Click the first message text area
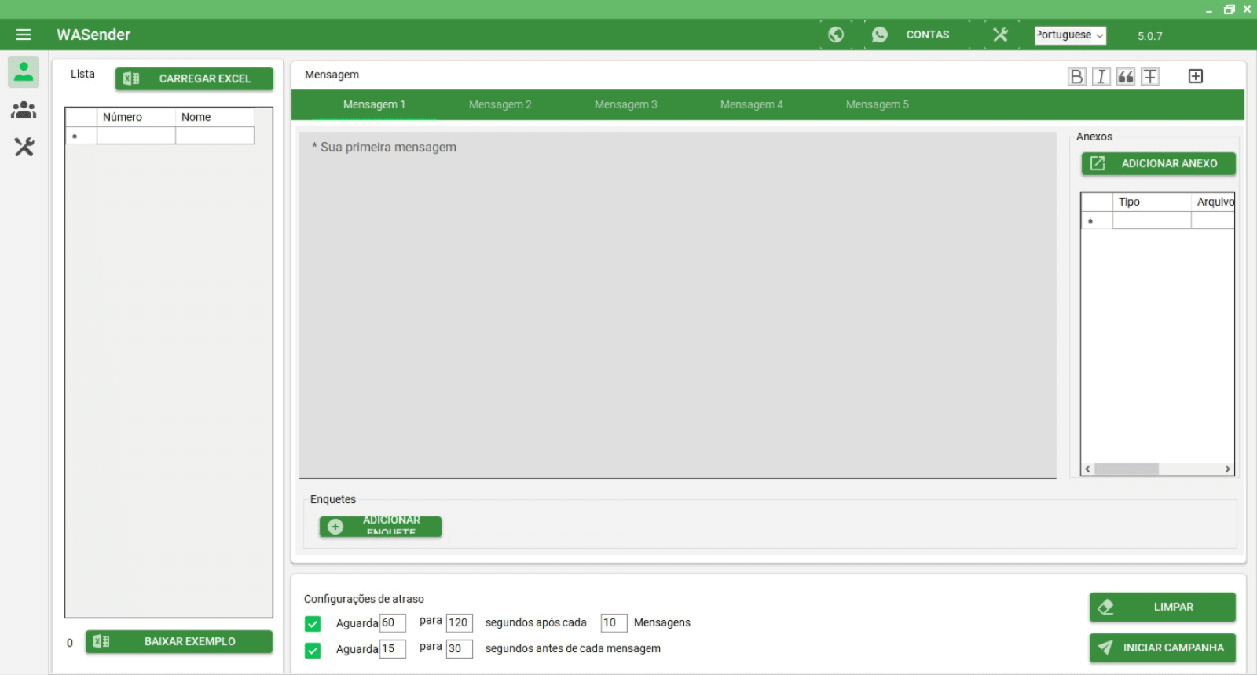1257x675 pixels. (x=677, y=305)
